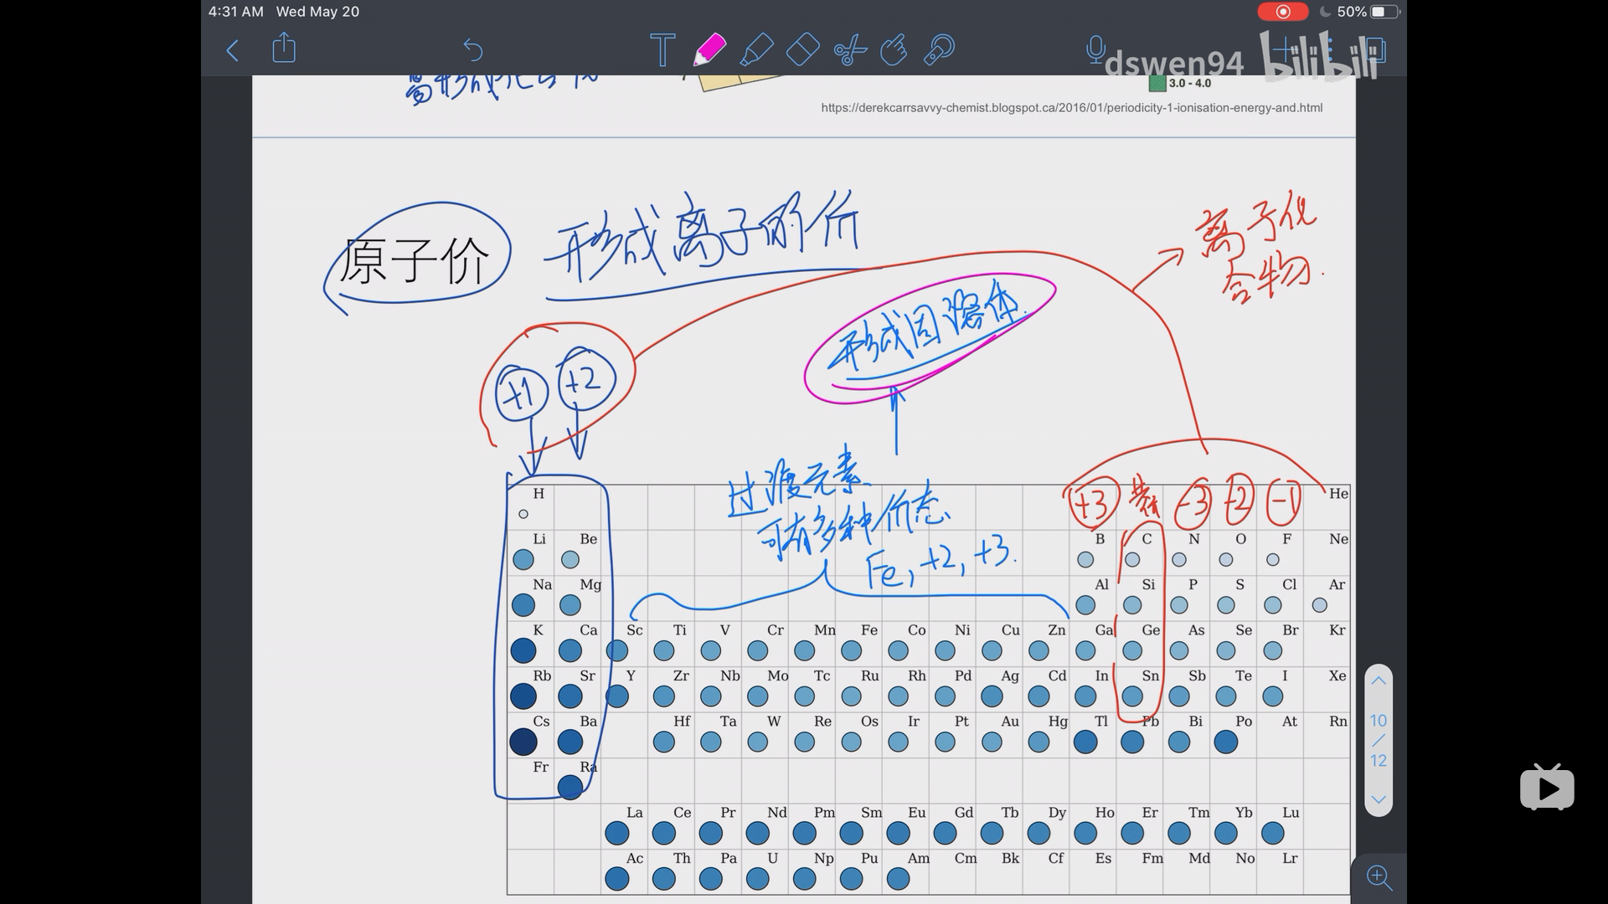Tap the bilibili TV play button
The image size is (1608, 904).
pyautogui.click(x=1547, y=788)
